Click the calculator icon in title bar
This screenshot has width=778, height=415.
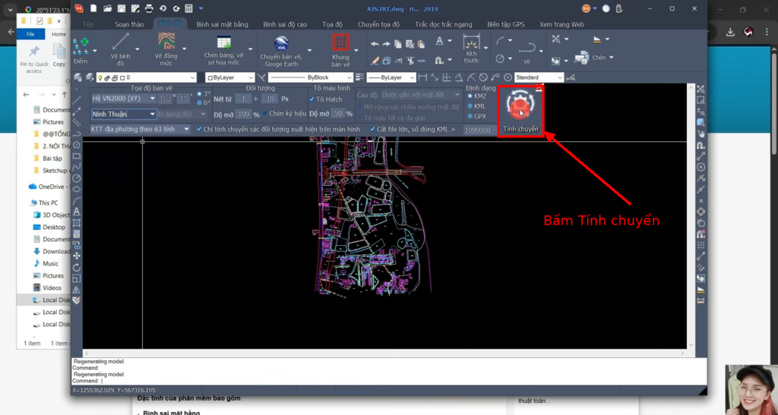[188, 8]
